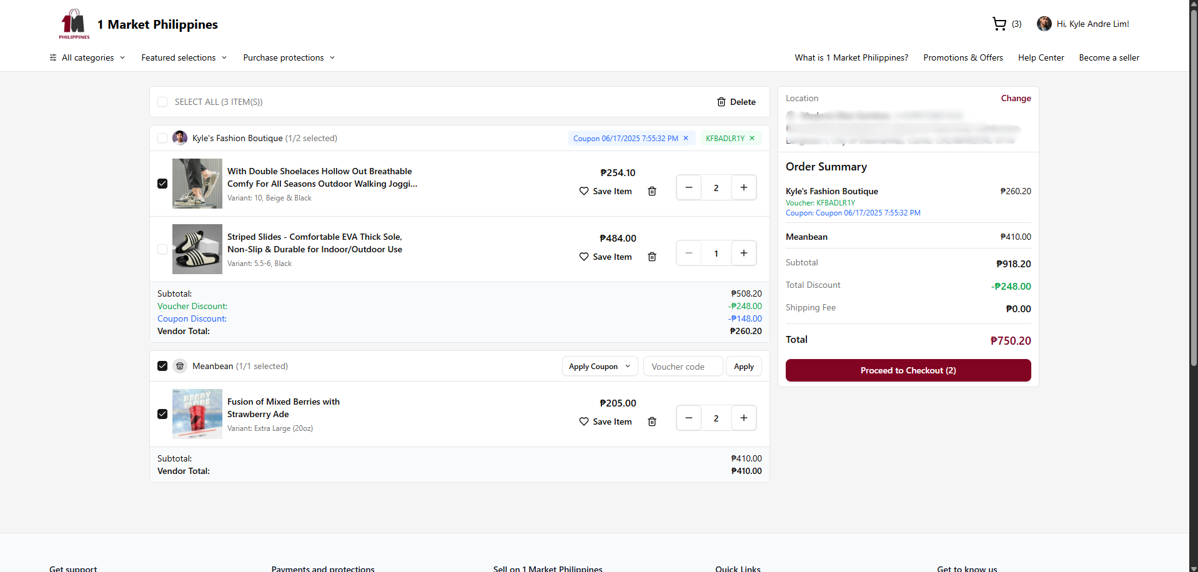Remove the applied coupon with X icon
This screenshot has height=572, width=1198.
pyautogui.click(x=686, y=138)
